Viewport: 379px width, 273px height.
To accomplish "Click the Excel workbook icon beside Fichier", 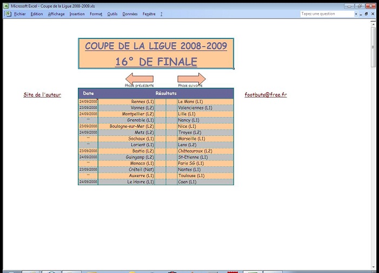I will coord(7,14).
